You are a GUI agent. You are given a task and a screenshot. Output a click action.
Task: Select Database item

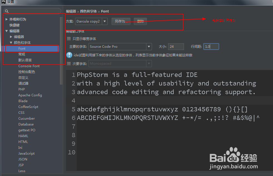26,124
